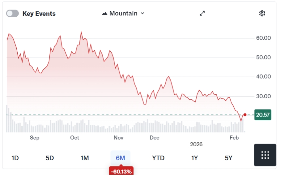Click the 20.57 current price label
Viewport: 289px width, 176px height.
pyautogui.click(x=263, y=115)
